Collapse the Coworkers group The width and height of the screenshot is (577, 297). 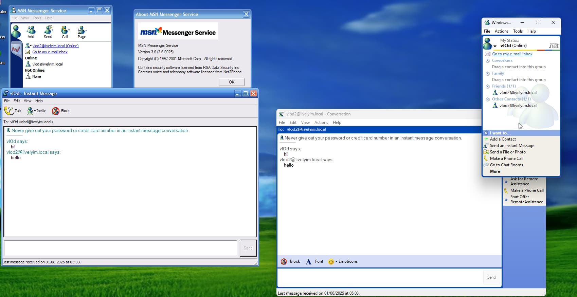[488, 60]
